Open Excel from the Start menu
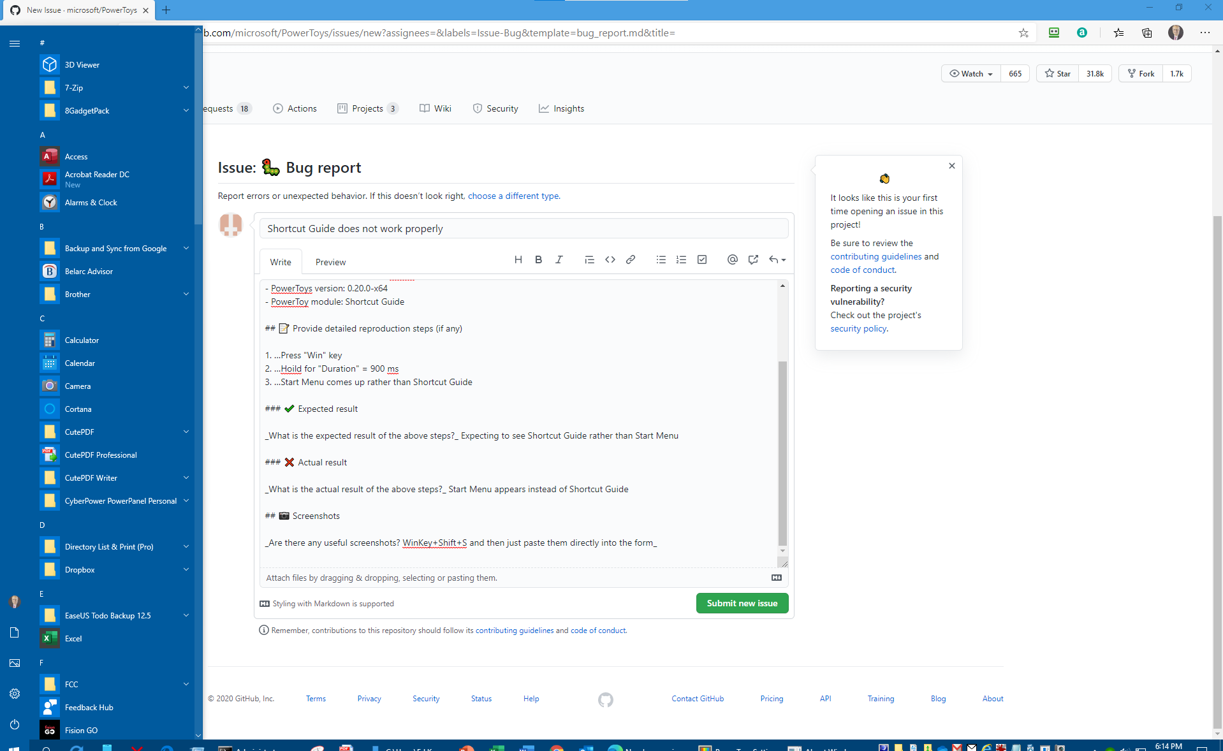The height and width of the screenshot is (751, 1223). pos(115,638)
